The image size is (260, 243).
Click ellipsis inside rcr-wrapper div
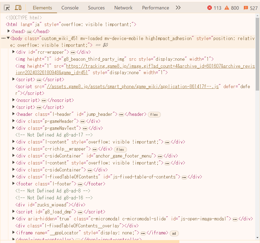click(73, 52)
